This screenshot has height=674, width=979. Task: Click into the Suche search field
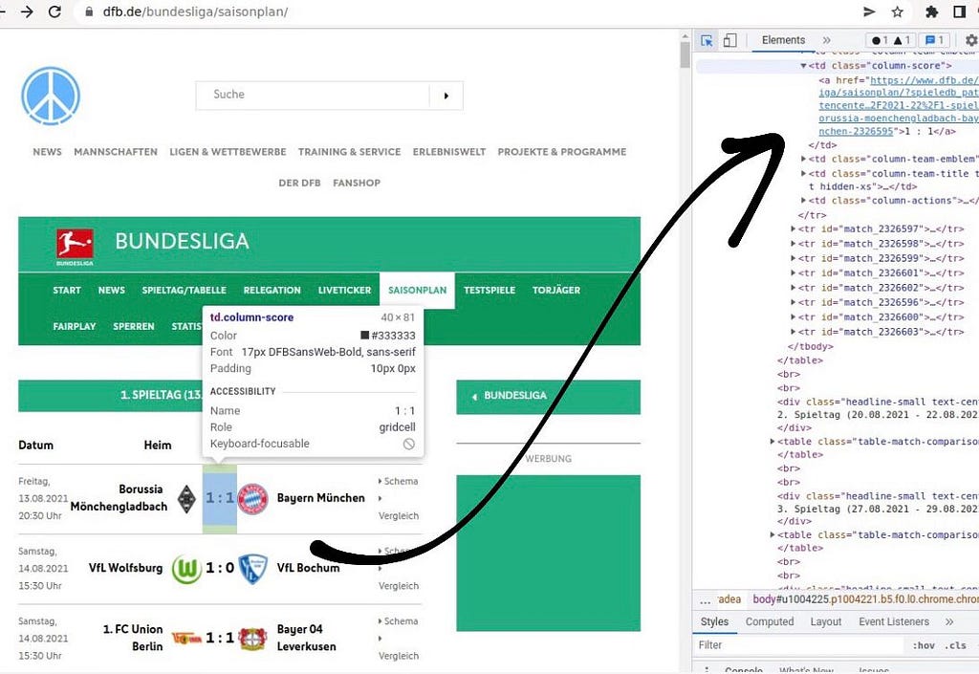coord(313,96)
